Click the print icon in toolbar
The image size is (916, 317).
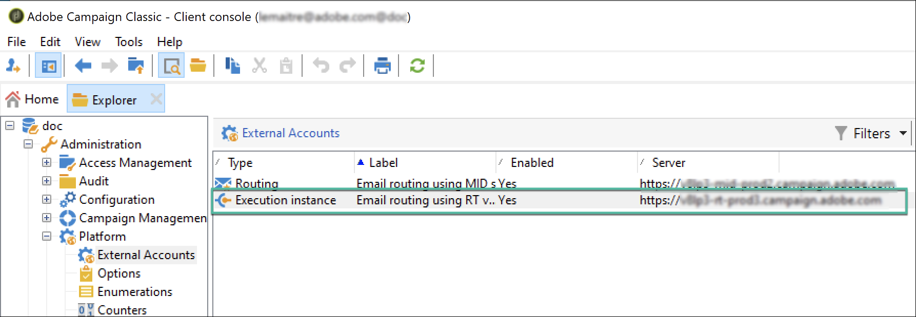coord(382,66)
